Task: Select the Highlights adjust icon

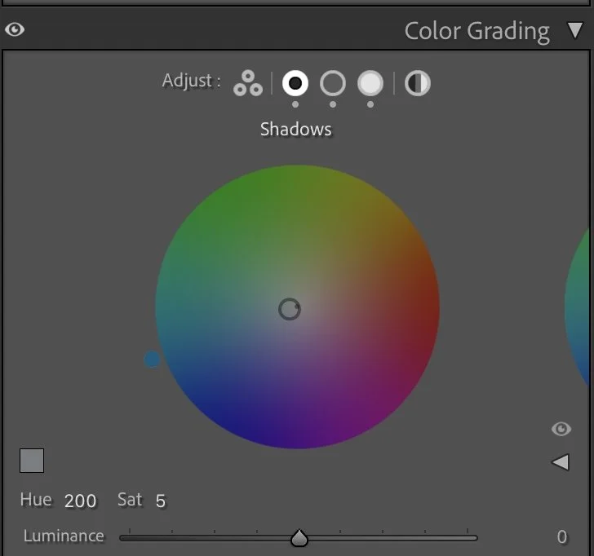Action: pos(370,83)
